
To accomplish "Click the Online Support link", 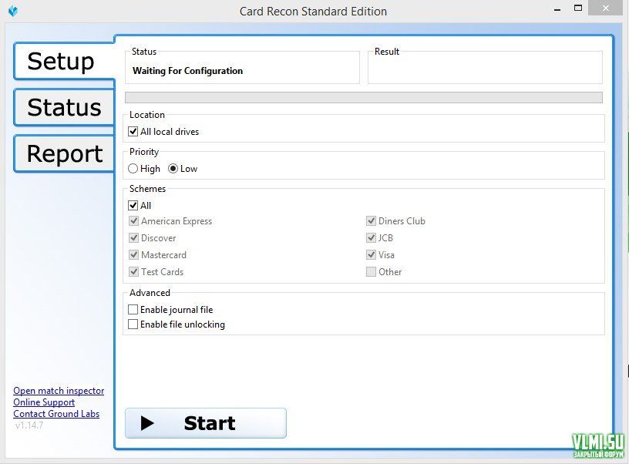I will pos(44,402).
